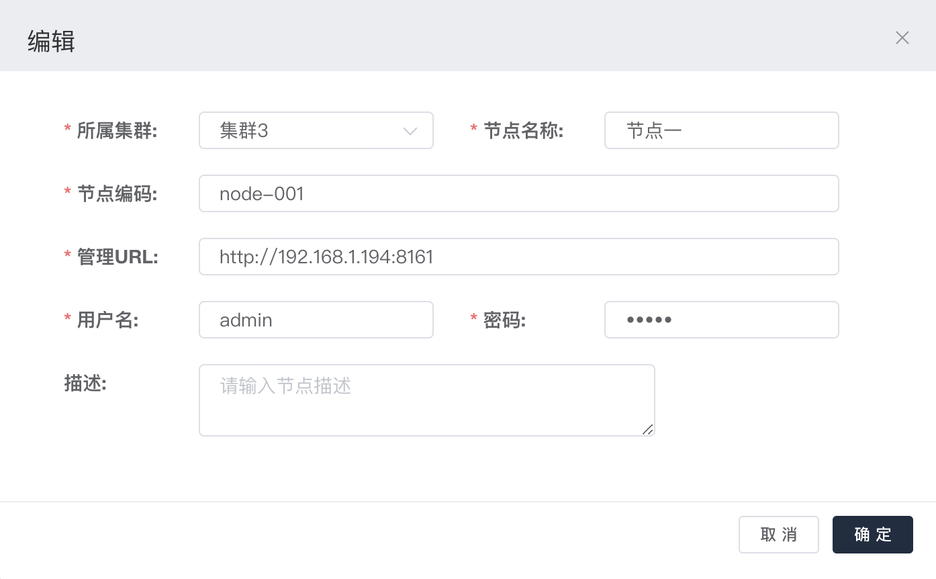The height and width of the screenshot is (579, 936).
Task: Click the 节点编码 field label
Action: pyautogui.click(x=117, y=194)
